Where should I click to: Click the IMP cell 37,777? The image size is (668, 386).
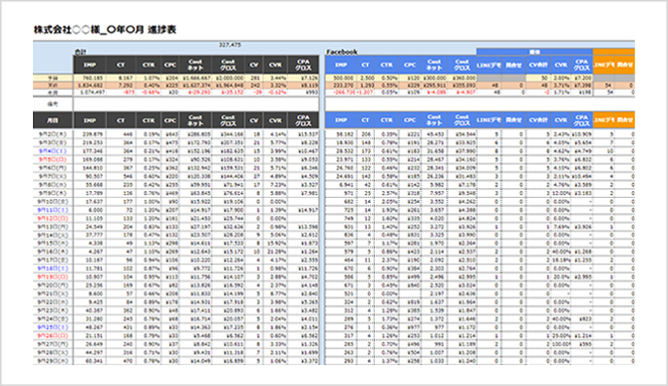pos(90,235)
